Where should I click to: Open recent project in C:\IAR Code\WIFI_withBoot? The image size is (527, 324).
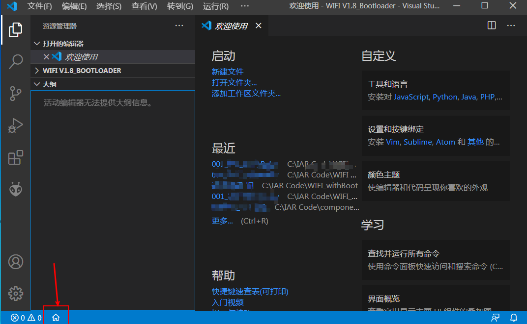232,186
